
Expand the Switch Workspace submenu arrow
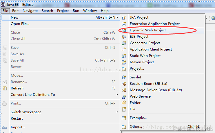[x=117, y=112]
